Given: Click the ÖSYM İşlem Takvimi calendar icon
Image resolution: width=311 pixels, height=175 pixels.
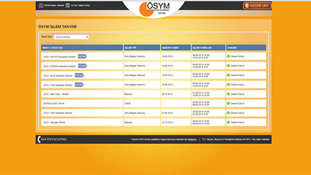Looking at the screenshot, I should pos(41,5).
